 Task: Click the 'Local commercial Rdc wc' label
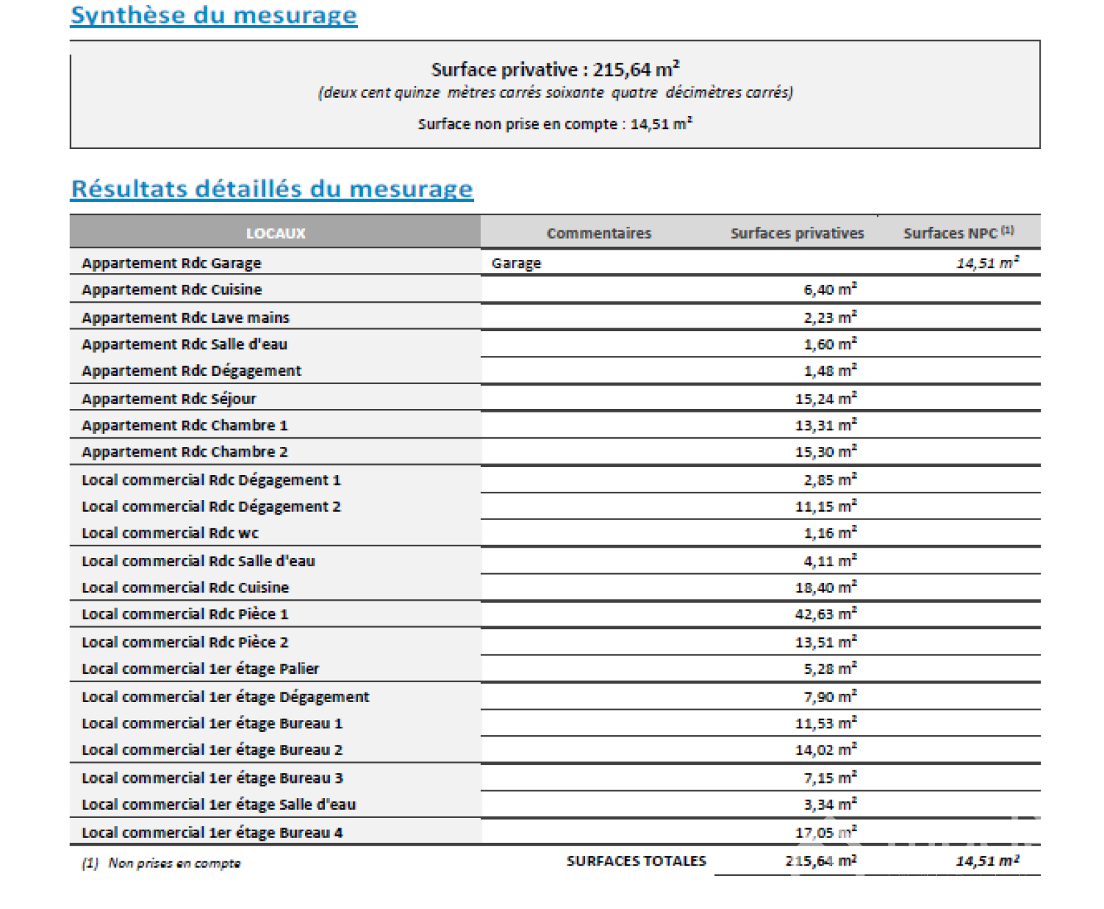170,533
